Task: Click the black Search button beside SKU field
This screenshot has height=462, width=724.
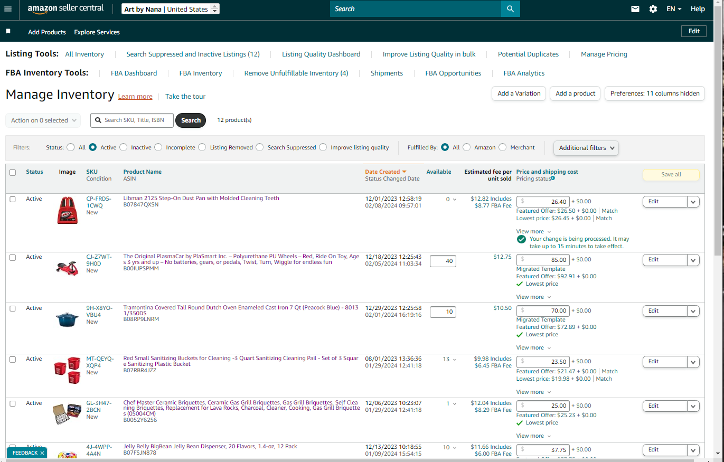Action: coord(191,120)
